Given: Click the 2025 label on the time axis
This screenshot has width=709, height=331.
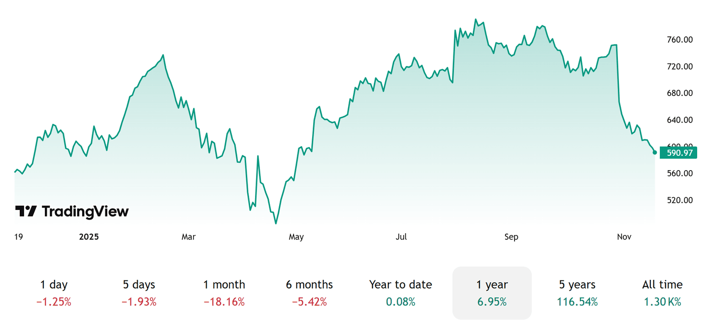Looking at the screenshot, I should pyautogui.click(x=89, y=237).
